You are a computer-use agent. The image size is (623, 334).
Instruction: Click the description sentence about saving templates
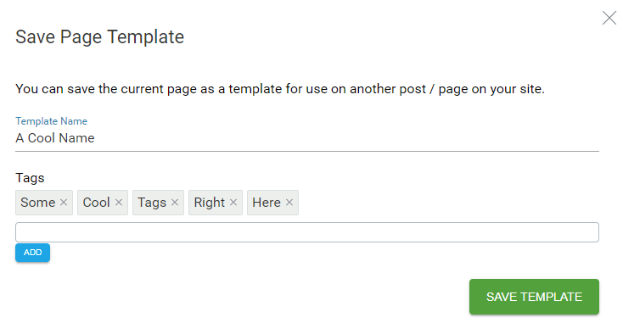tap(280, 89)
